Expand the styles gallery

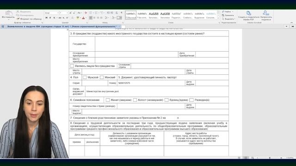(218, 18)
